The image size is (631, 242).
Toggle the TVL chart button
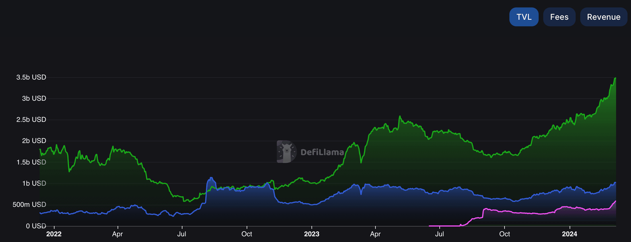(524, 17)
